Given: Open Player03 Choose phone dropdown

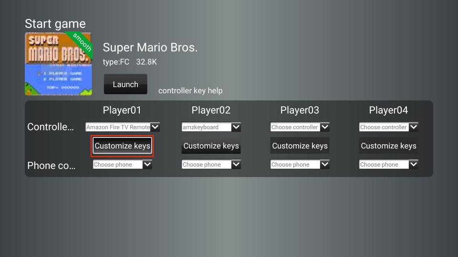Looking at the screenshot, I should [300, 164].
